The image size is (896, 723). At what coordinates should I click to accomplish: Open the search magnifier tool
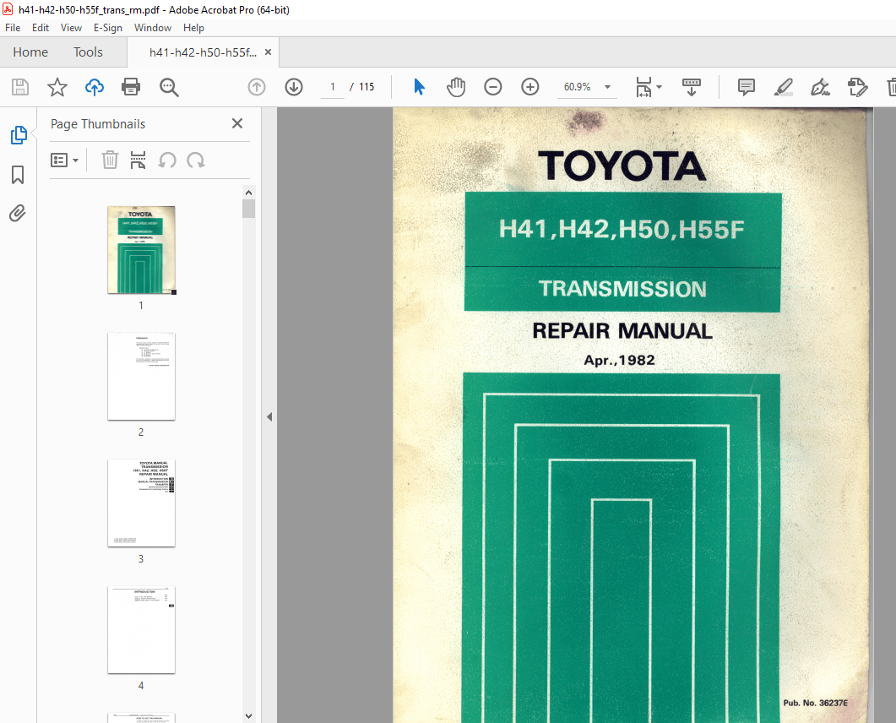169,87
